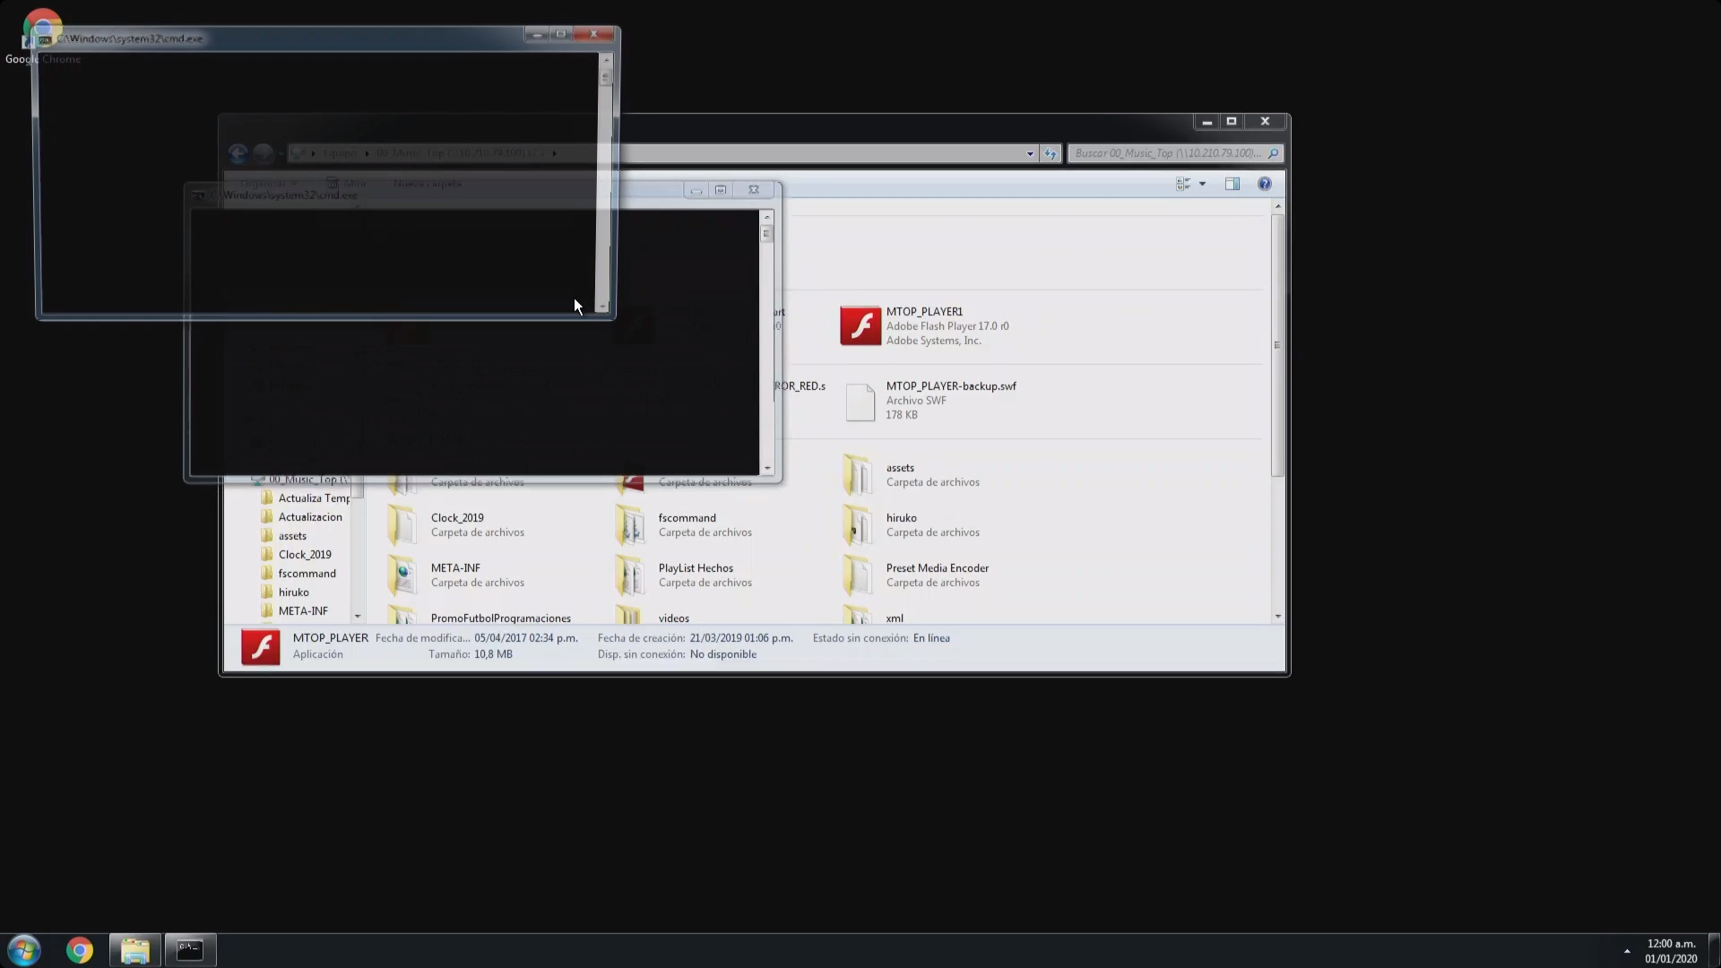Select the Preset Media Encoder folder
The width and height of the screenshot is (1721, 968).
coord(916,575)
